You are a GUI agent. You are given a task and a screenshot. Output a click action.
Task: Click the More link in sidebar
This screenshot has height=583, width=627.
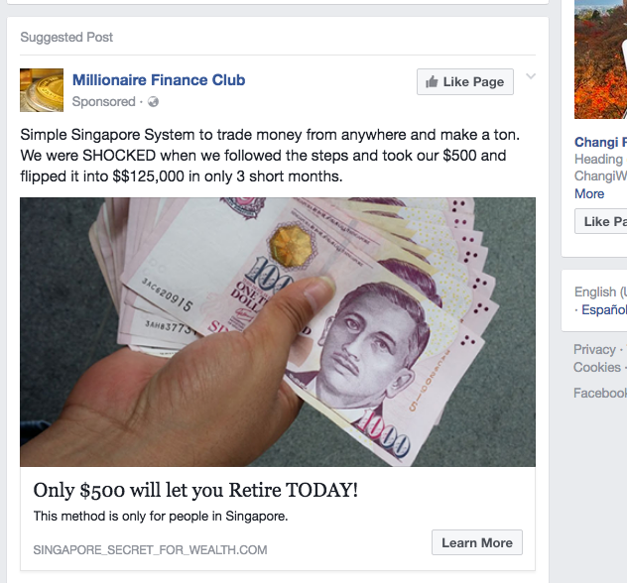click(x=589, y=193)
